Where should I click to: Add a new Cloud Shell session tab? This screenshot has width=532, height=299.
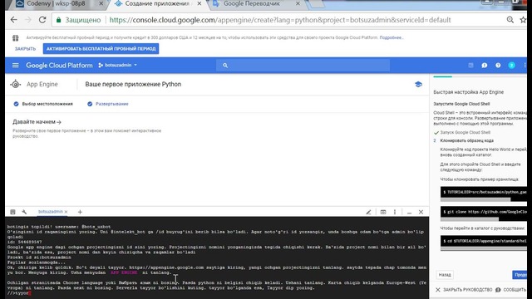pos(80,212)
